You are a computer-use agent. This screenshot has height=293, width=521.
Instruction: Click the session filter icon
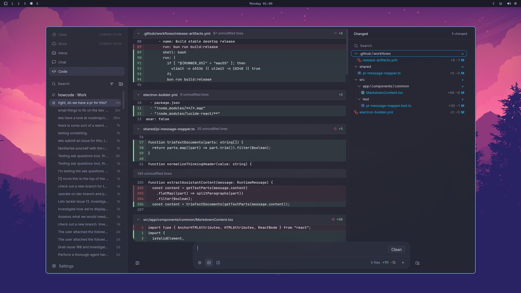(x=112, y=84)
